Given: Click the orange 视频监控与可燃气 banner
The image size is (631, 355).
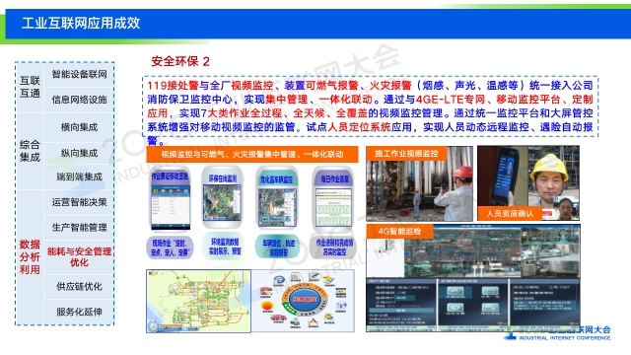Looking at the screenshot, I should pyautogui.click(x=252, y=154).
